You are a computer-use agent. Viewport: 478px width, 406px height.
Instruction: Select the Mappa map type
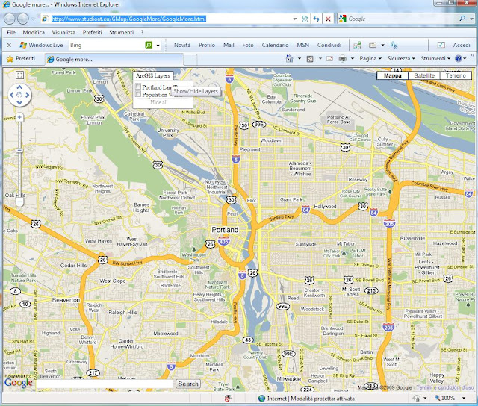(392, 75)
